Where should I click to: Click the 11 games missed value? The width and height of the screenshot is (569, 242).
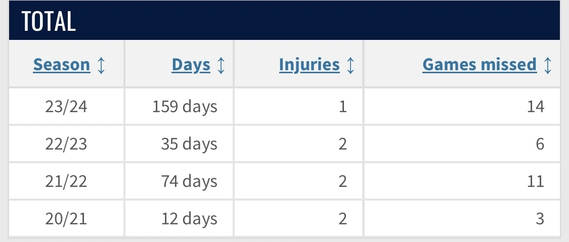(x=535, y=181)
